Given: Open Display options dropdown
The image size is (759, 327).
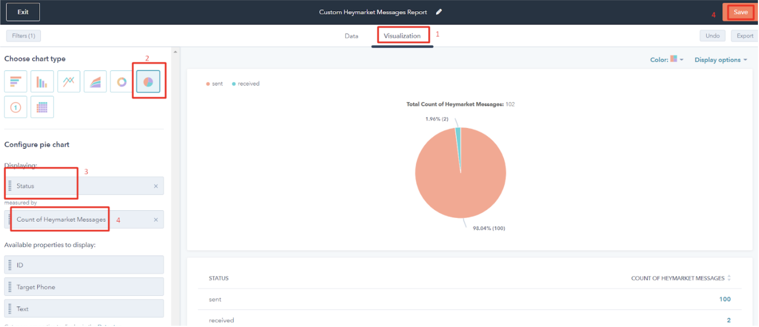Looking at the screenshot, I should pyautogui.click(x=721, y=60).
